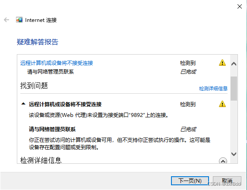Click the 已完成 status under the top 检测到
Image resolution: width=247 pixels, height=190 pixels.
click(188, 72)
